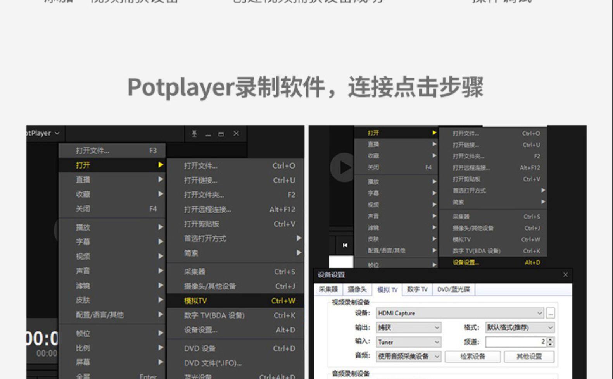Viewport: 613px width, 379px height.
Task: Select DVD 设备 Ctrl+D in left window submenu
Action: (x=235, y=348)
